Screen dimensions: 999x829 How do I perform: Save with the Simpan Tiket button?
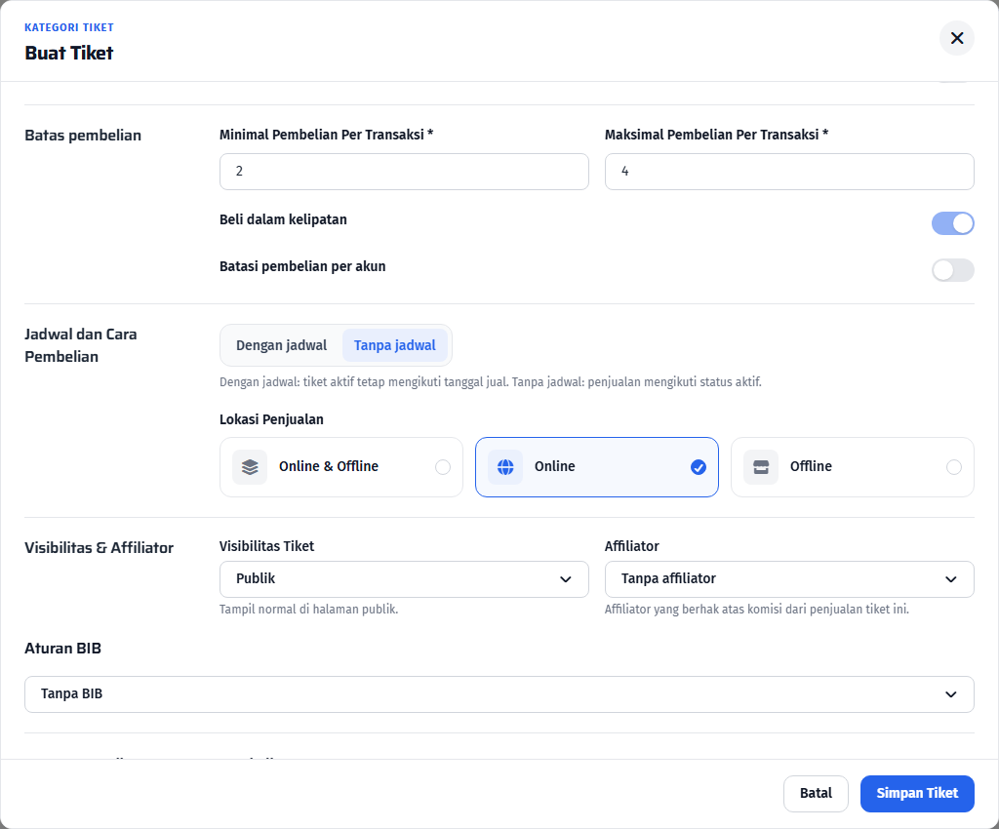(x=917, y=793)
